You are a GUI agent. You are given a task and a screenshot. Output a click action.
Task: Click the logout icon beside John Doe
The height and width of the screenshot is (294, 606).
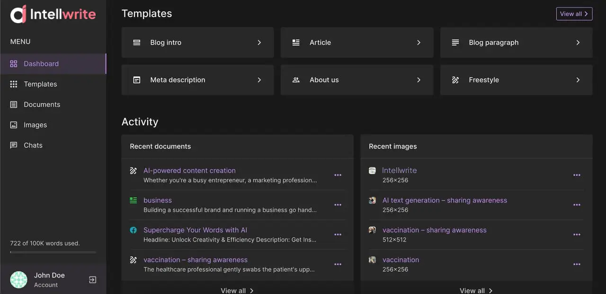[93, 280]
